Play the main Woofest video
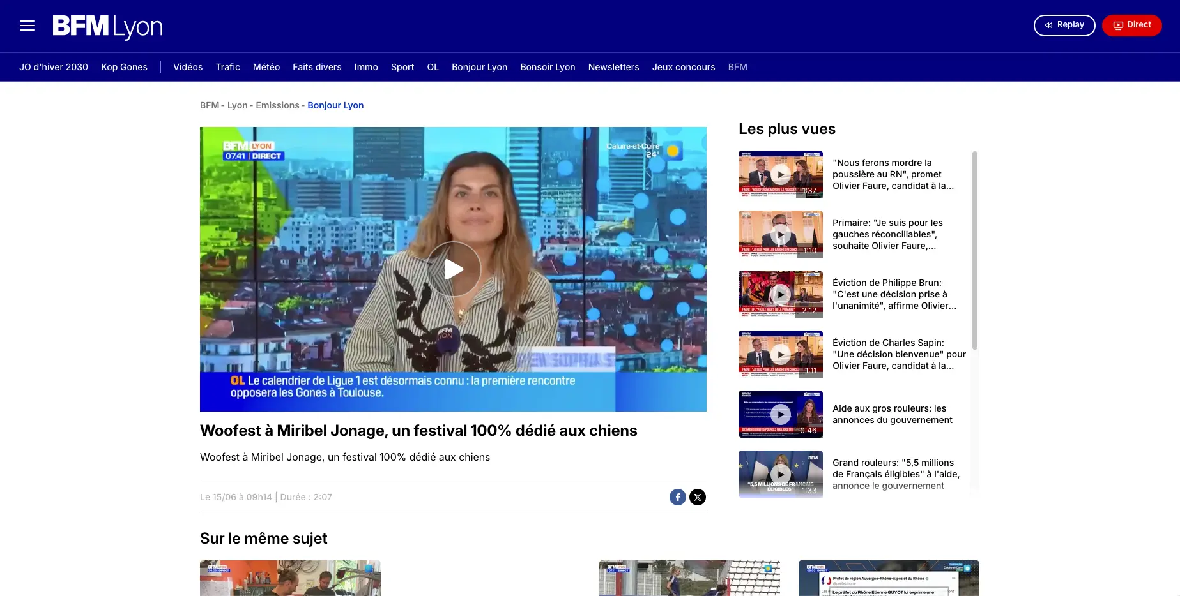The width and height of the screenshot is (1180, 596). coord(454,269)
